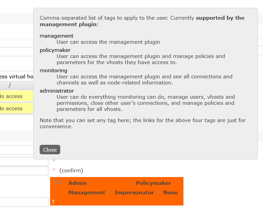
Task: Click the "/" virtual host column header
Action: coord(10,85)
